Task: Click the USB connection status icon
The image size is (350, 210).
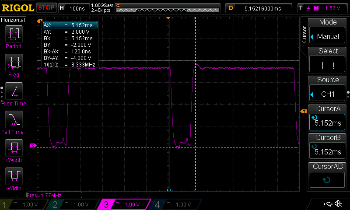Action: tap(328, 203)
